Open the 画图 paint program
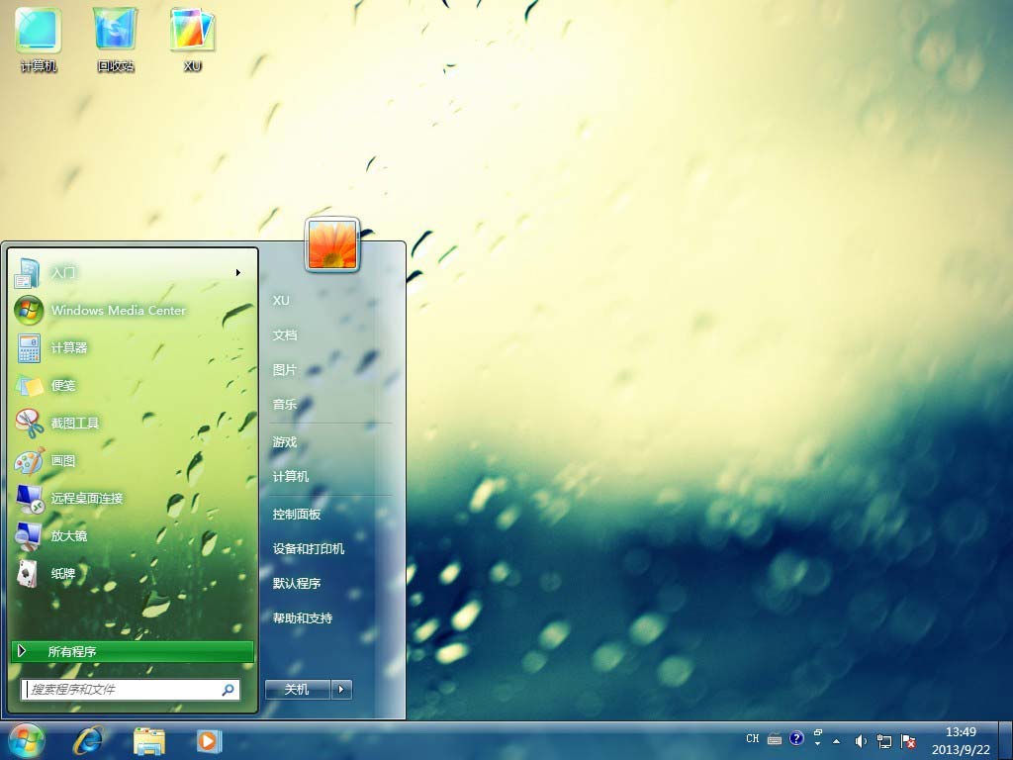The image size is (1013, 760). 63,461
